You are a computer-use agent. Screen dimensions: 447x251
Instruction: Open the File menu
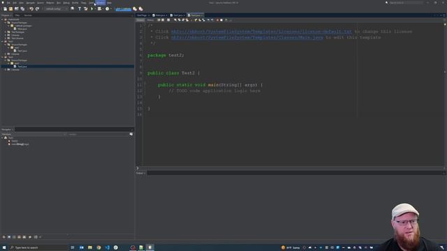pos(8,3)
